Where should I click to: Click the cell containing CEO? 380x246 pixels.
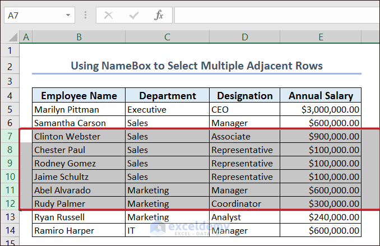(244, 109)
